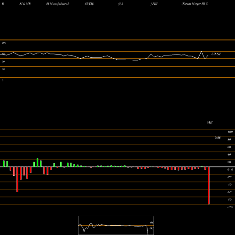Click the 70 label on RSI axis
The height and width of the screenshot is (235, 235).
3,54
